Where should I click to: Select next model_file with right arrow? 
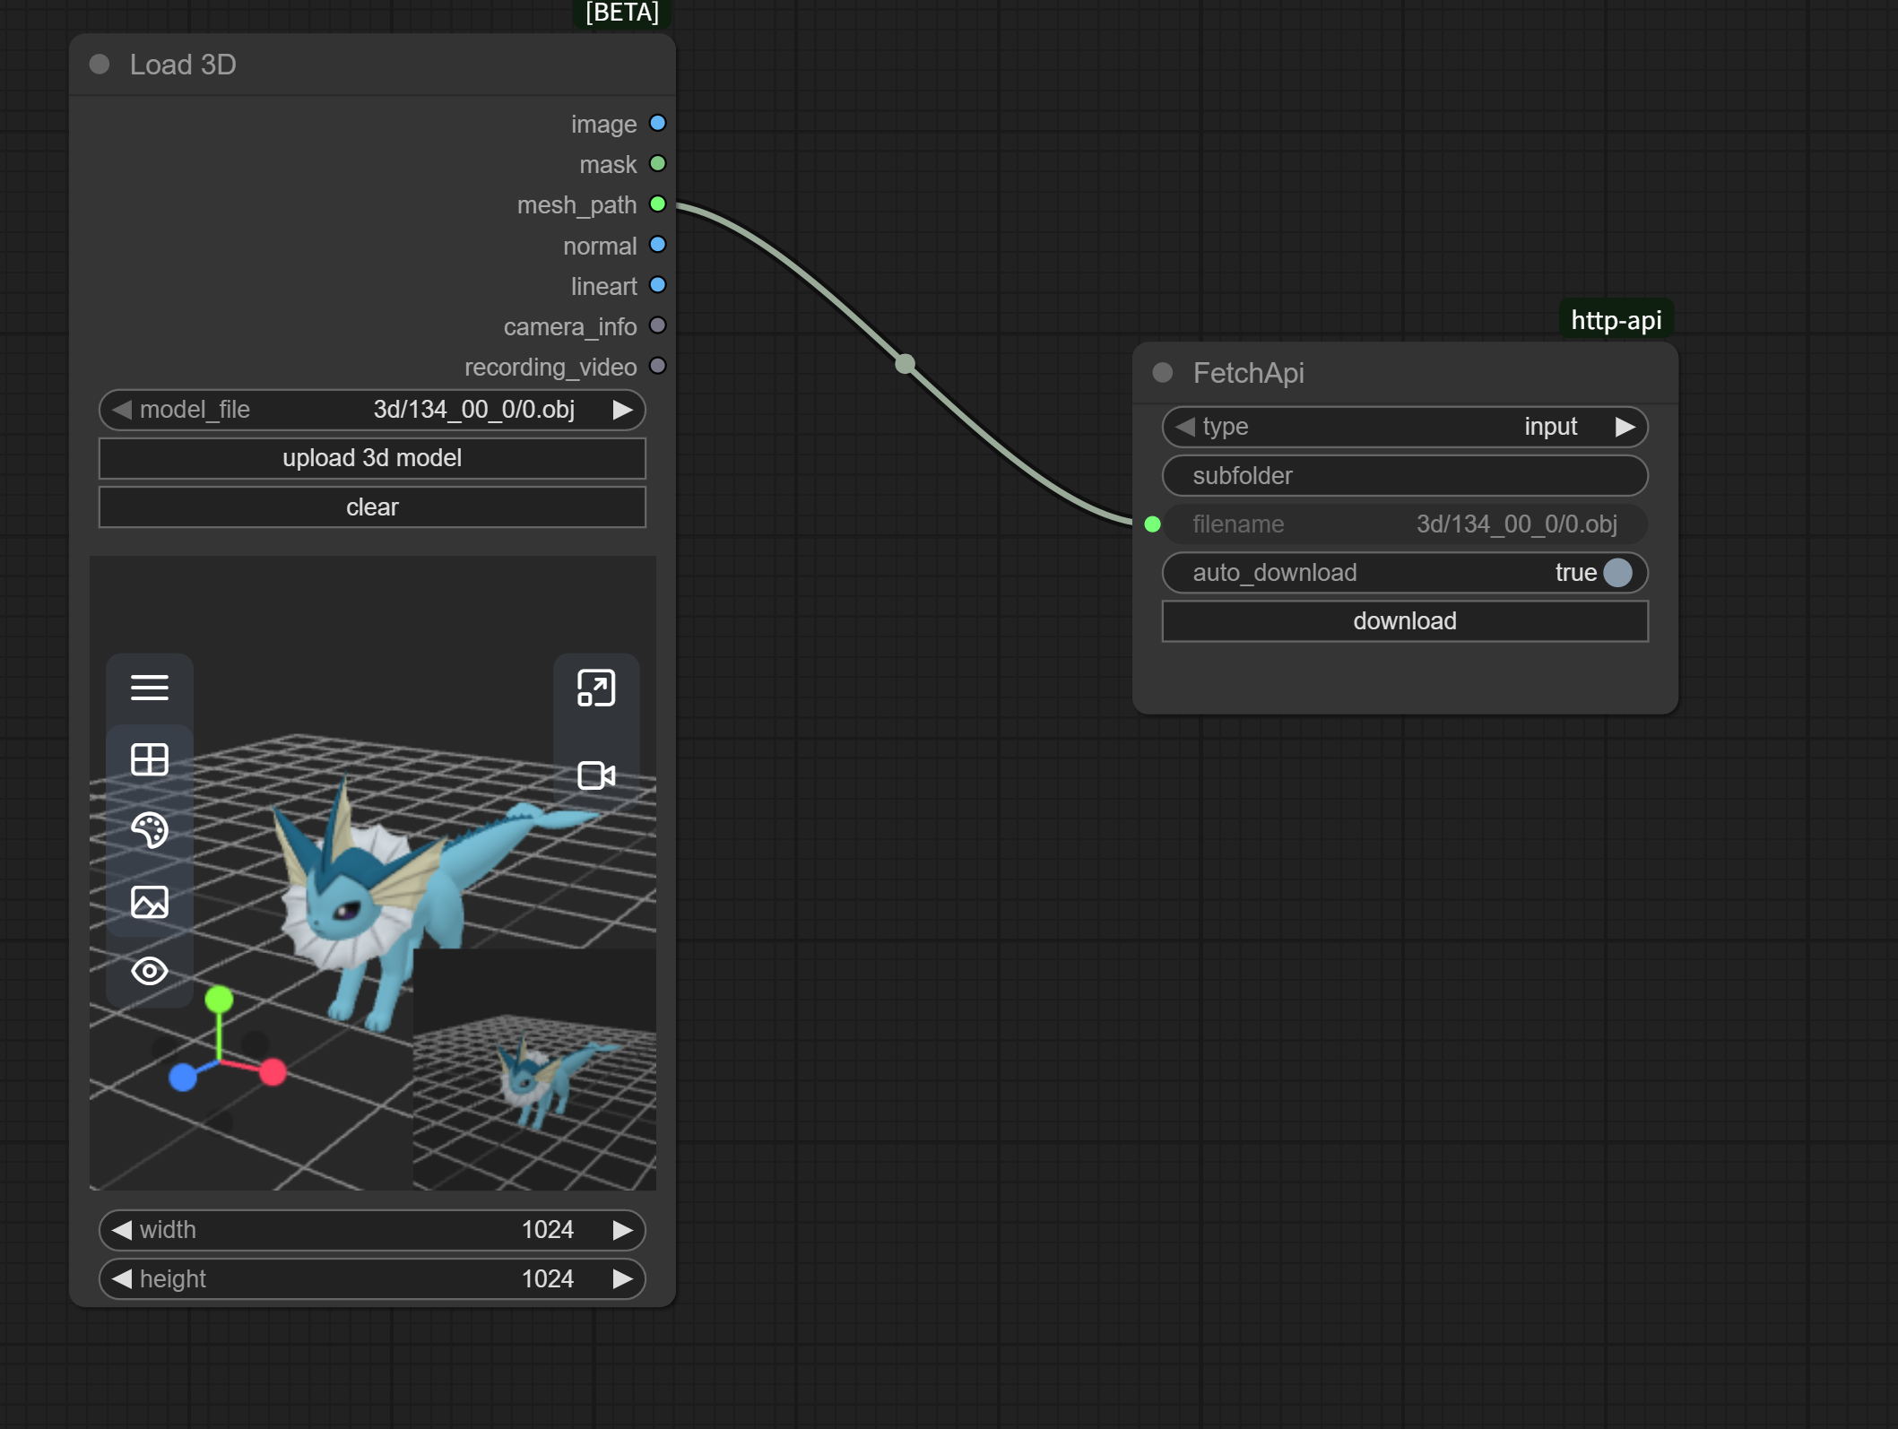point(622,410)
